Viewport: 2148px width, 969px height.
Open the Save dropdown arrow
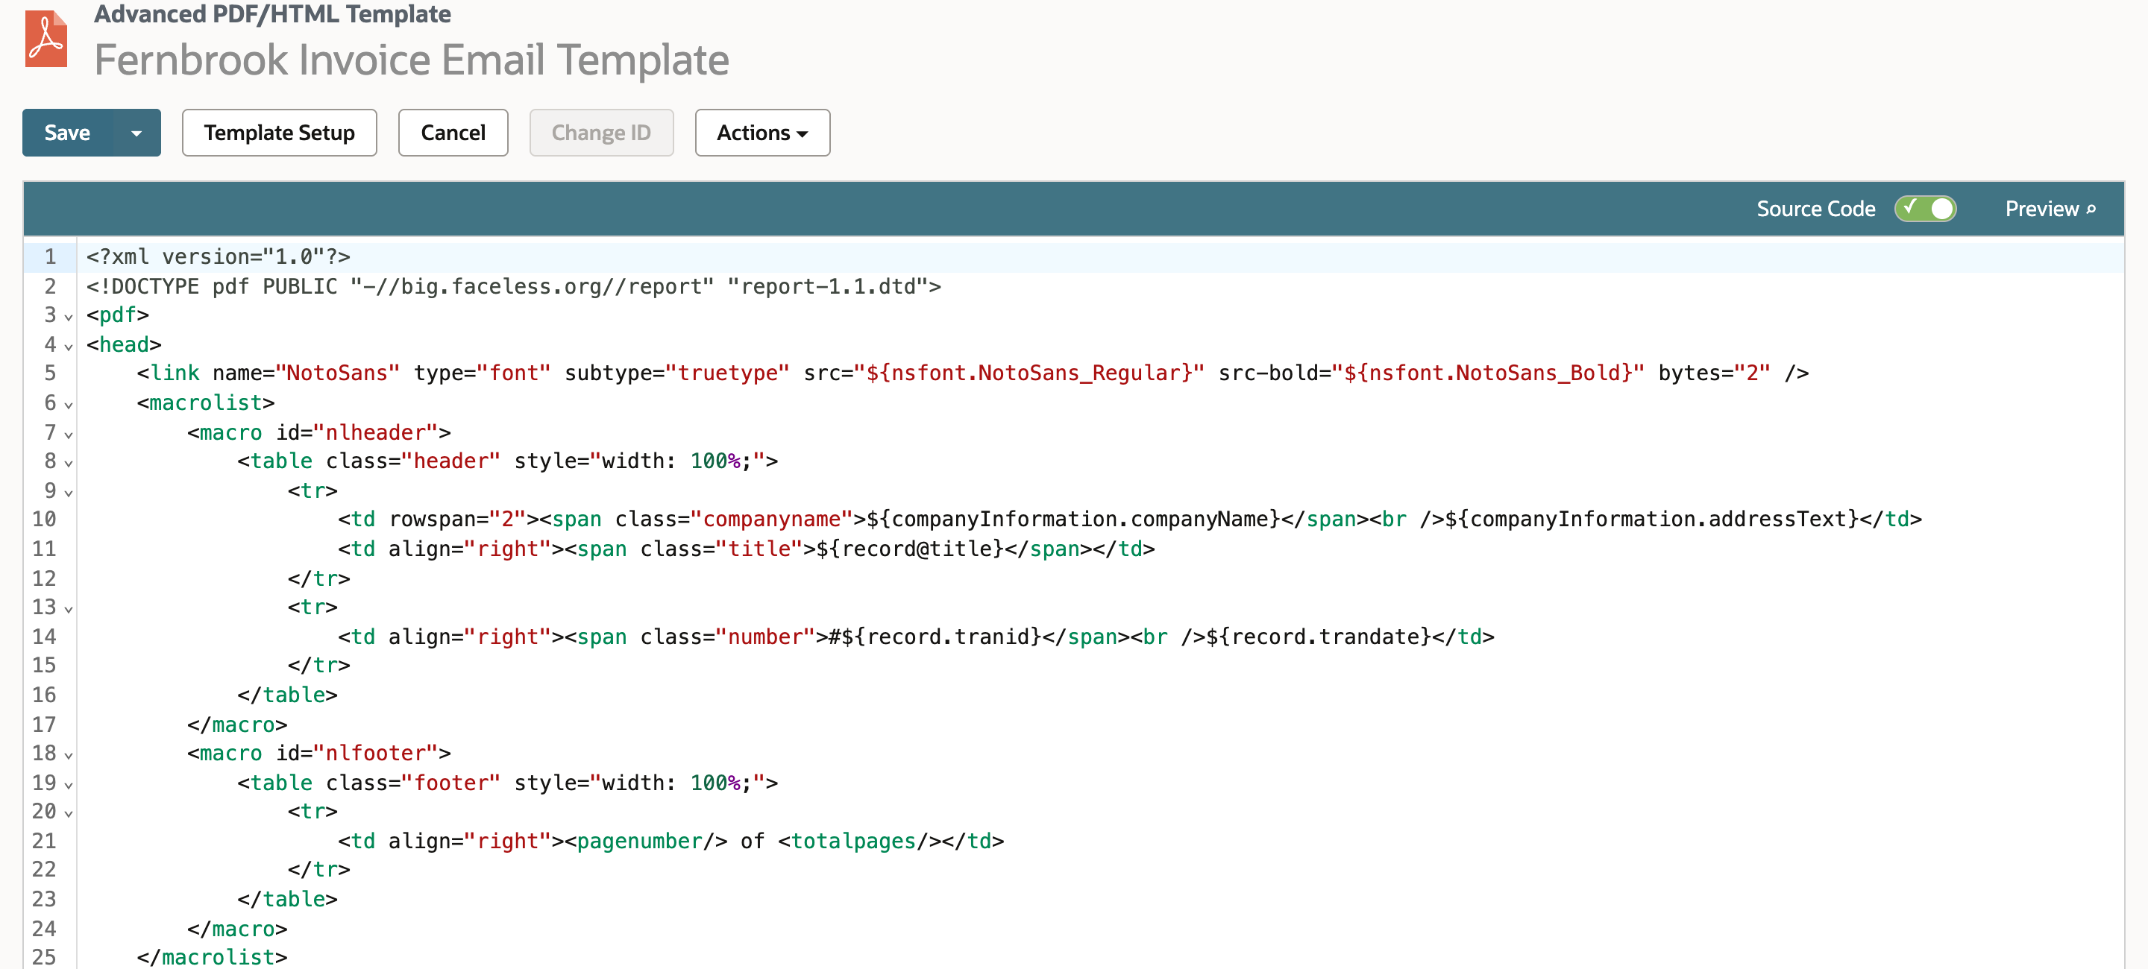pyautogui.click(x=136, y=133)
